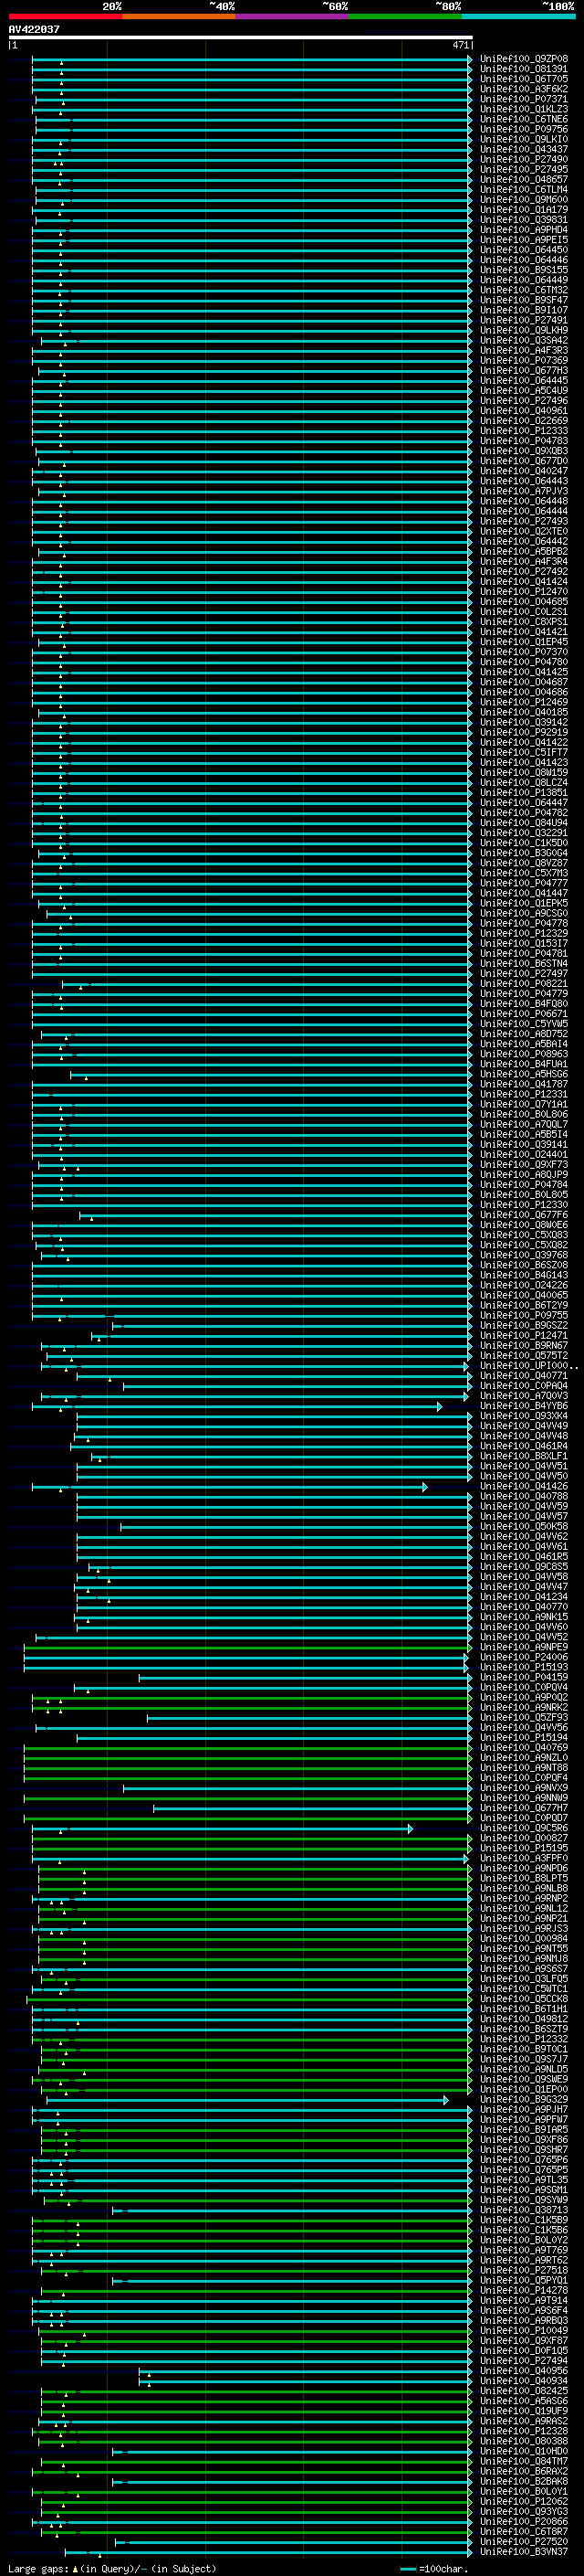
Task: Select the UniRef100_A4F3R4 label
Action: (x=524, y=561)
